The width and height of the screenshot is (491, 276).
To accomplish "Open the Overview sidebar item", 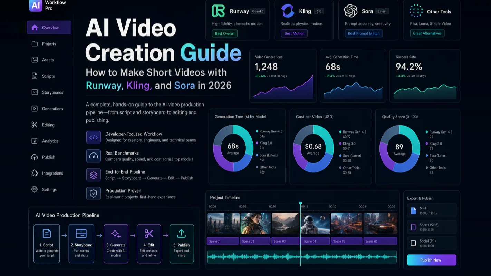I will tap(49, 28).
